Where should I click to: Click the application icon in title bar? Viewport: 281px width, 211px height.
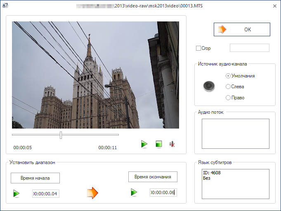point(5,5)
